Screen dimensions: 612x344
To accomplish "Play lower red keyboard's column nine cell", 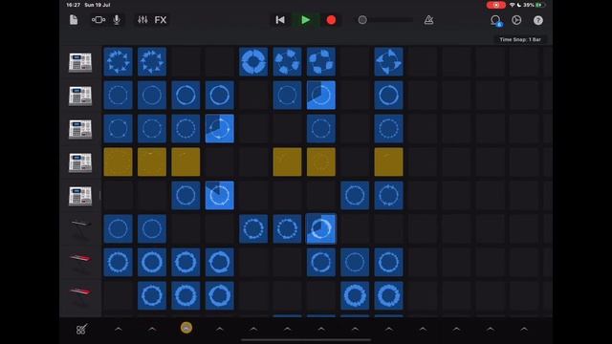I will point(389,295).
